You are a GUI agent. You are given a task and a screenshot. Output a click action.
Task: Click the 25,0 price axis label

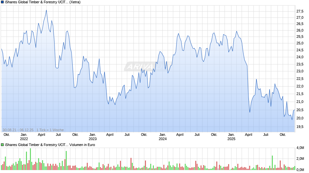click(300, 43)
